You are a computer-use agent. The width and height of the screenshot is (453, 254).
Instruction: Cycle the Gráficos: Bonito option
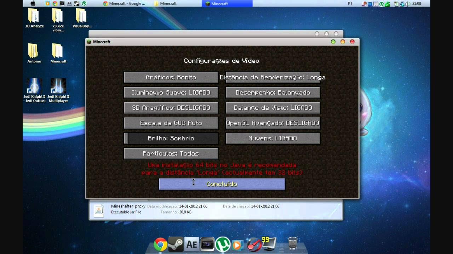click(171, 77)
